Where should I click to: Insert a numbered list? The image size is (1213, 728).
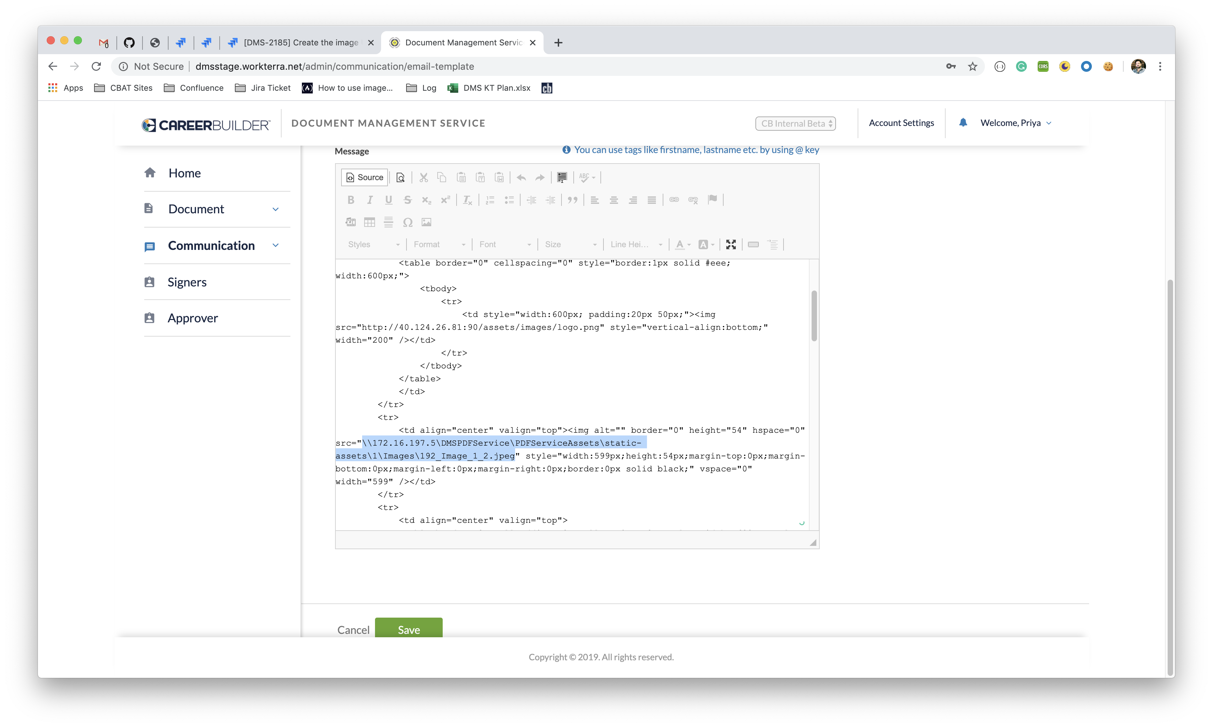click(x=490, y=200)
